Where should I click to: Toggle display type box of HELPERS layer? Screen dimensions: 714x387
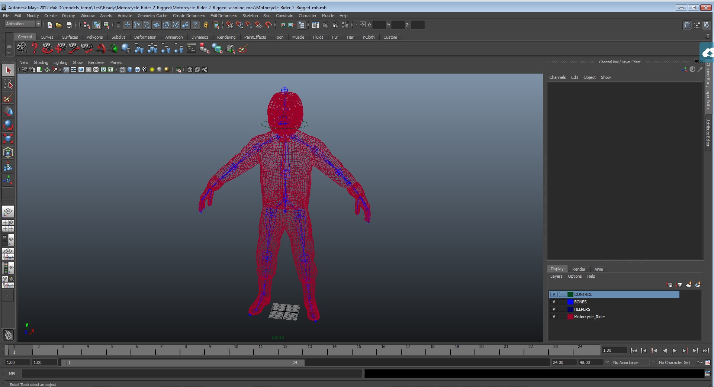pyautogui.click(x=562, y=309)
